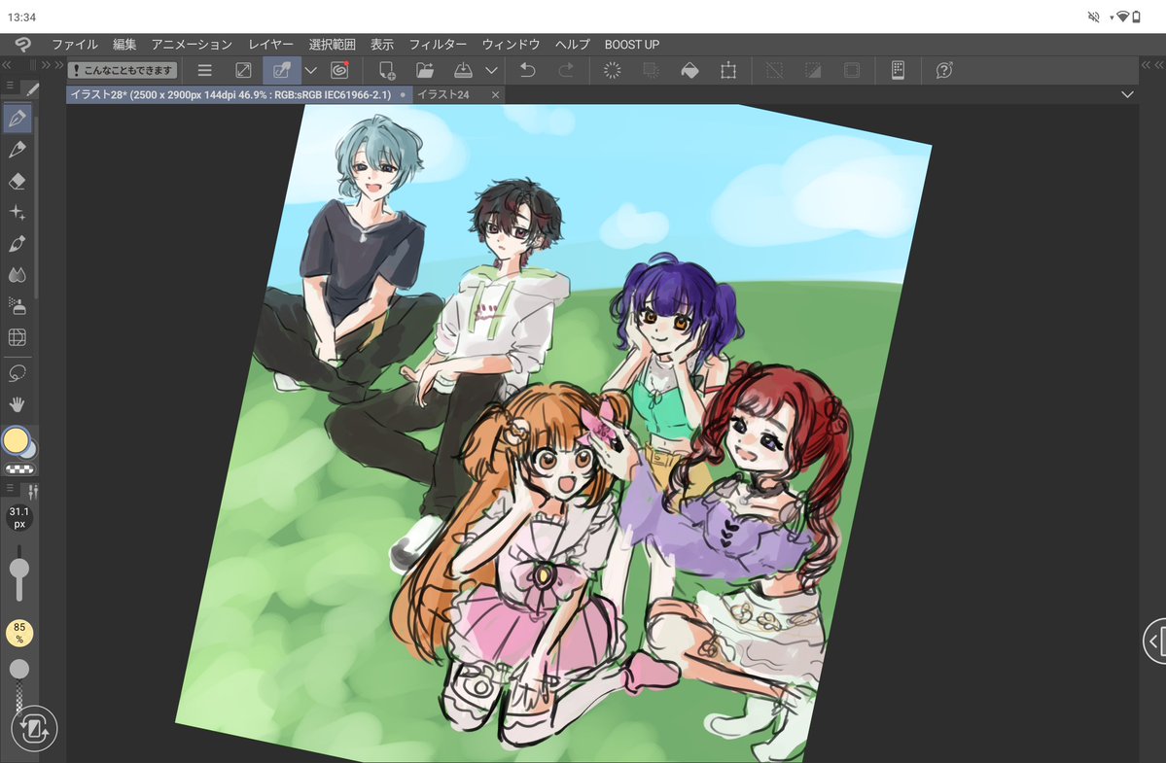Open the レイヤー menu
The width and height of the screenshot is (1166, 763).
pos(270,45)
